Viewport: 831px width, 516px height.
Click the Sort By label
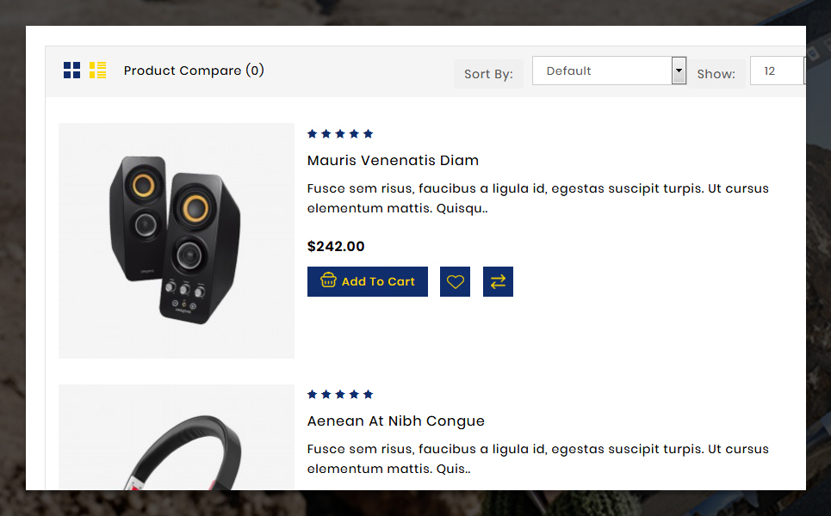tap(488, 74)
